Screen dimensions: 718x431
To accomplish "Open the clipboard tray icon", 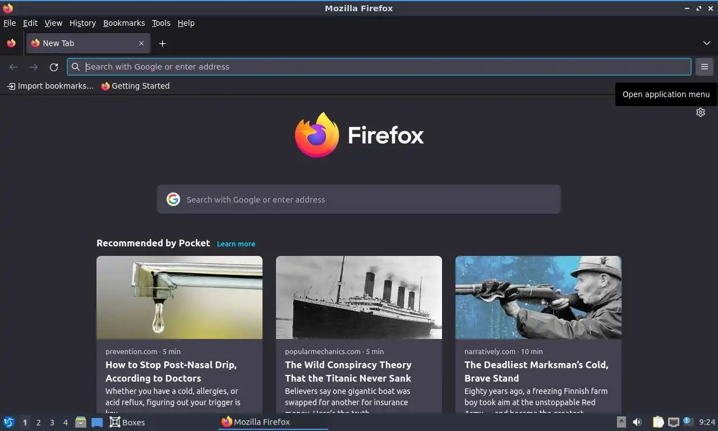I will coord(658,422).
